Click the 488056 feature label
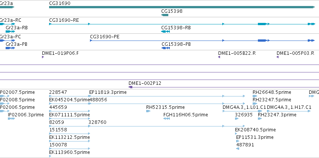 coord(98,100)
